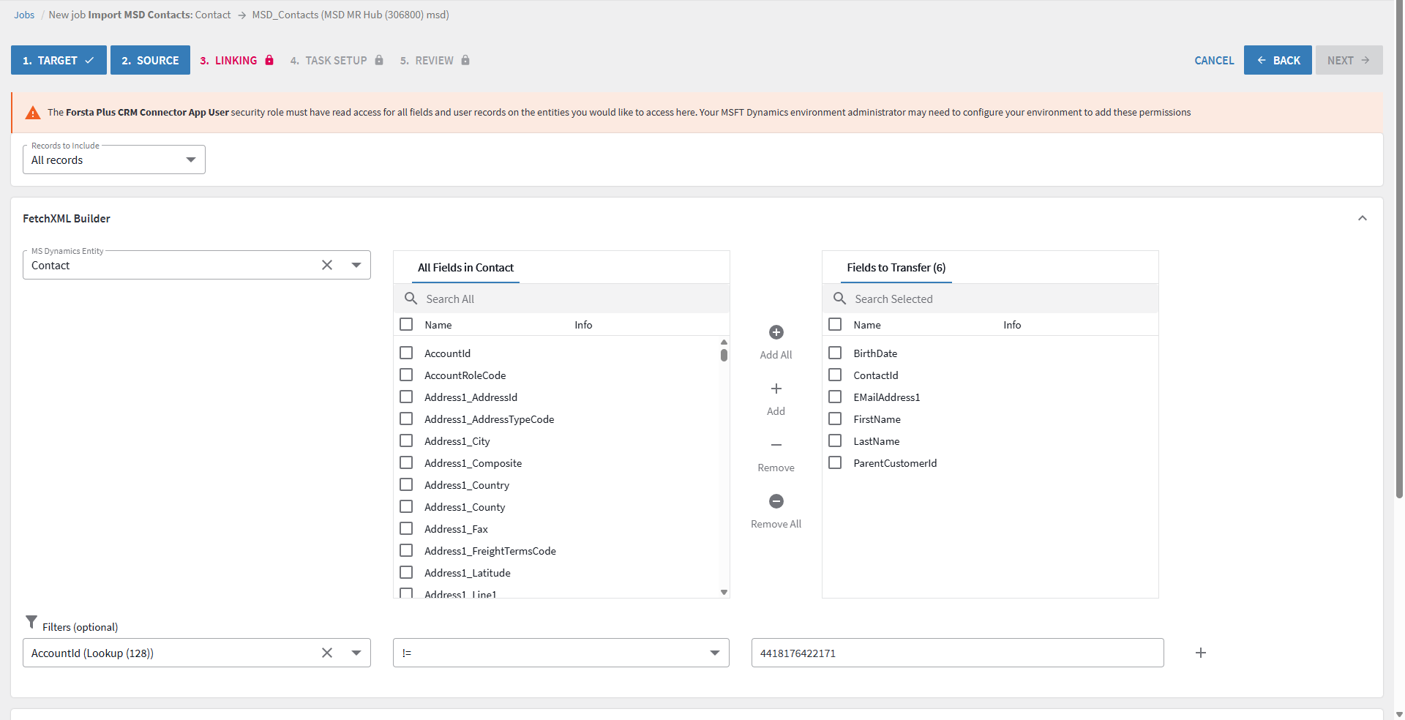
Task: Click the filter value input field
Action: click(x=957, y=653)
